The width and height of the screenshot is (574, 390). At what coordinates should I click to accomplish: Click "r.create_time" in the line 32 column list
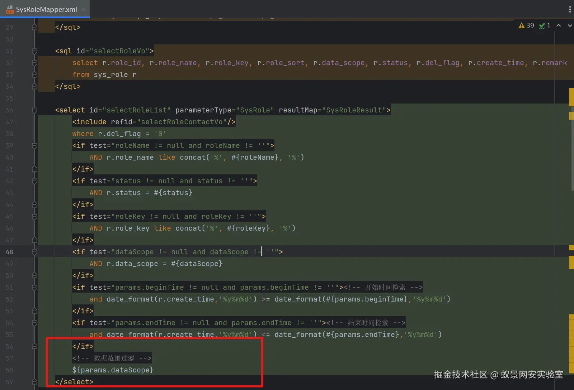(496, 63)
